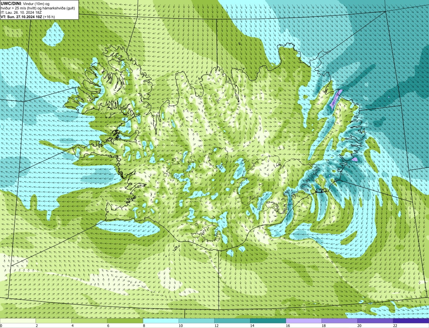Click the legend scale label "0"
429x328 pixels.
tap(1, 326)
